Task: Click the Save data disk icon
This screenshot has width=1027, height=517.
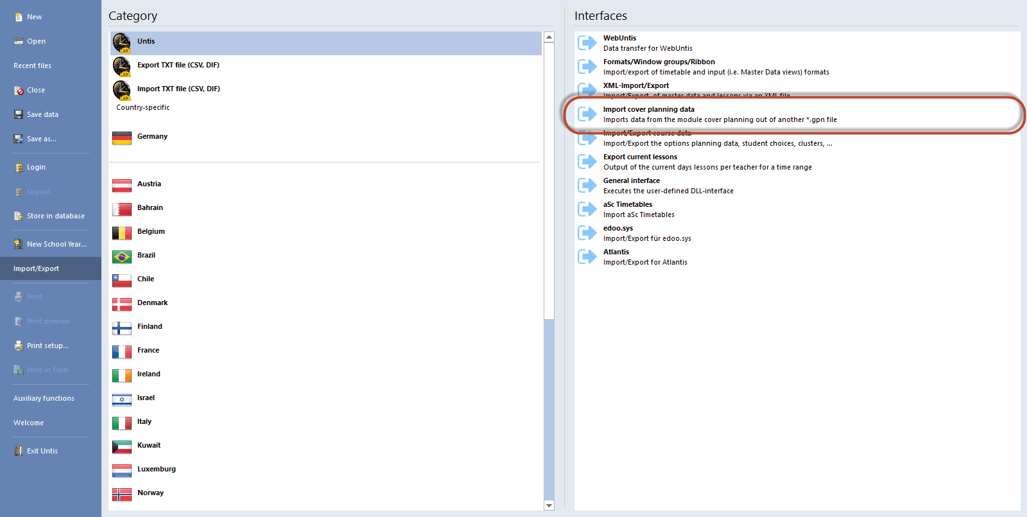Action: point(19,114)
